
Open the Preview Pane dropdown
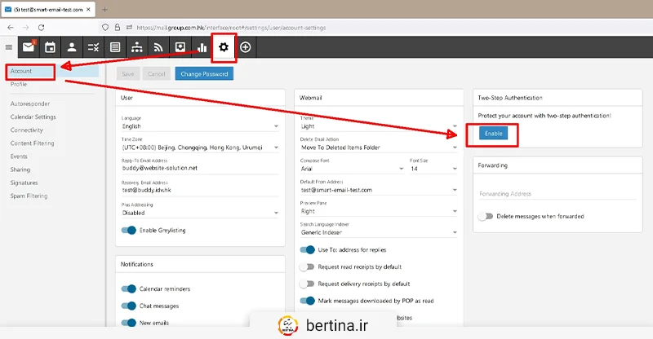click(x=377, y=211)
